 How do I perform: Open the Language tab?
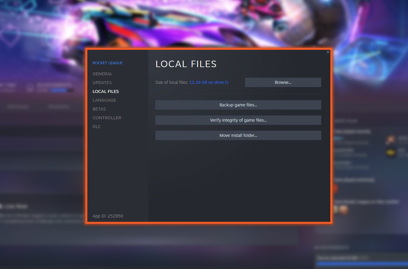(x=104, y=100)
